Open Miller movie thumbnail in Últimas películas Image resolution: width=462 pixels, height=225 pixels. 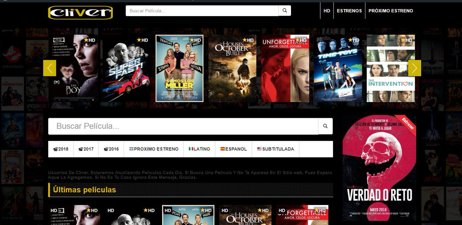click(x=188, y=215)
